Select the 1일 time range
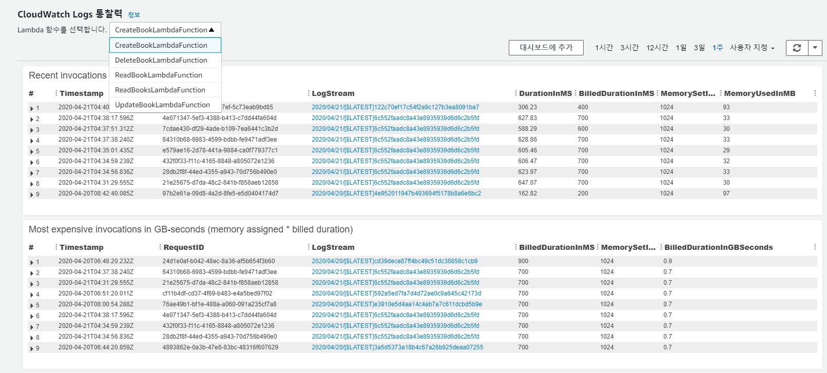Screen dimensions: 827x373 click(681, 47)
